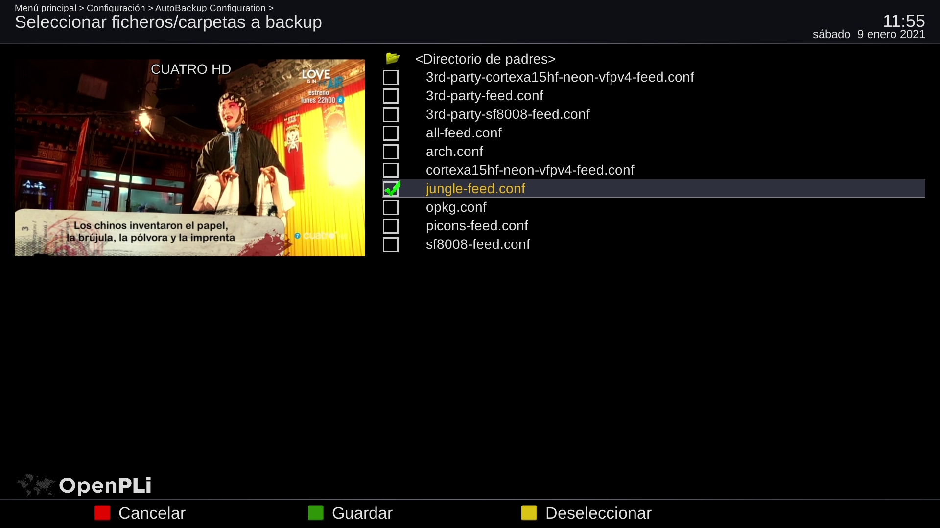Click the green Guardar color button
The height and width of the screenshot is (528, 940).
[x=316, y=513]
